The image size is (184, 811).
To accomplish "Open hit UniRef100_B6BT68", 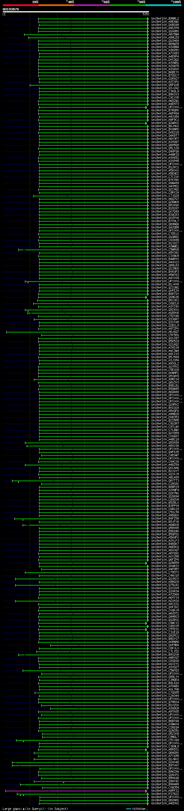I will tap(165, 721).
